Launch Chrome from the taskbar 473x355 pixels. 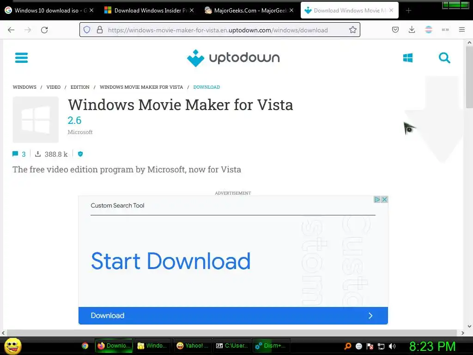pos(85,346)
